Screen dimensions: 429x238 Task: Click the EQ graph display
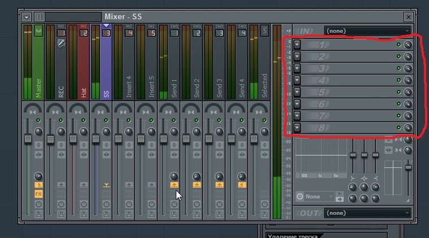[x=322, y=155]
